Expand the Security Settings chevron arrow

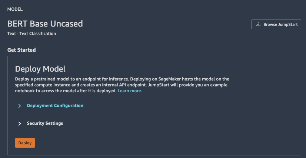click(x=19, y=124)
